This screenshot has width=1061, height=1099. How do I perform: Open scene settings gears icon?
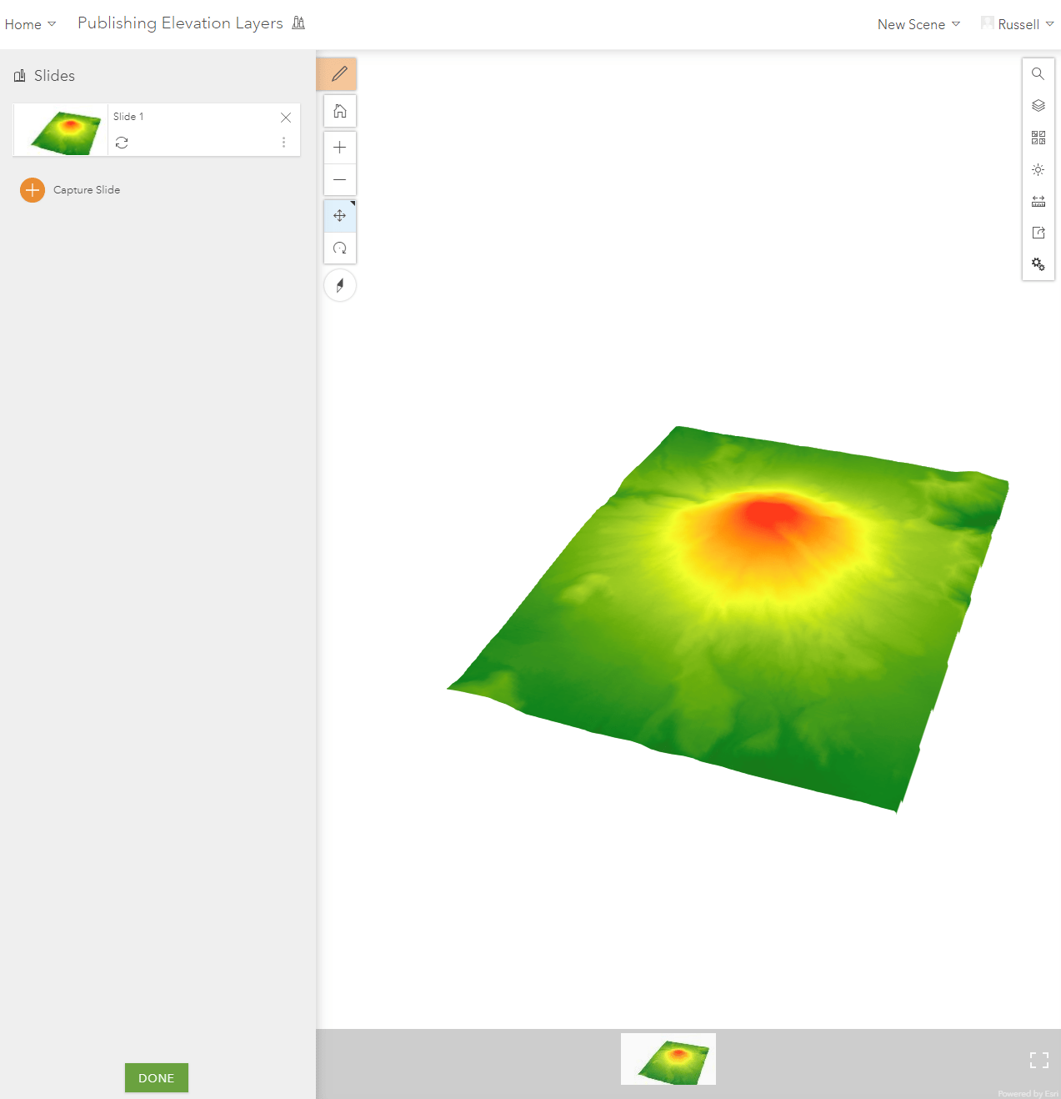click(x=1038, y=264)
